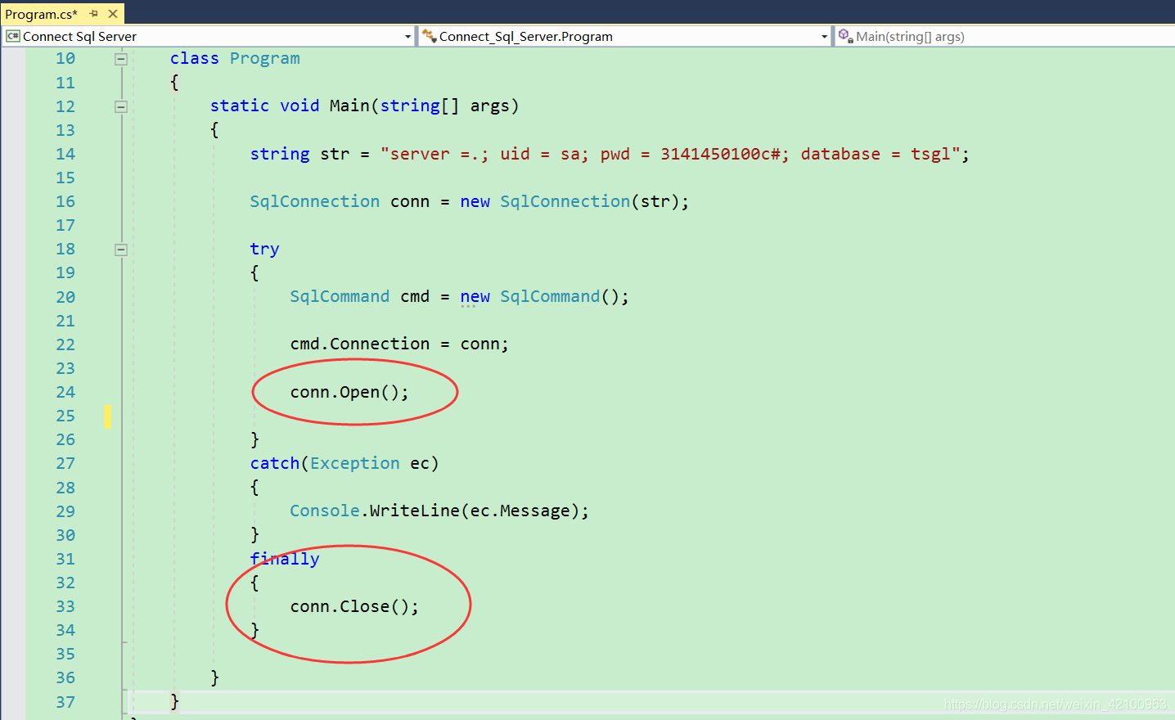Click the class icon beside Connect_Sql_Server.Program

tap(430, 36)
